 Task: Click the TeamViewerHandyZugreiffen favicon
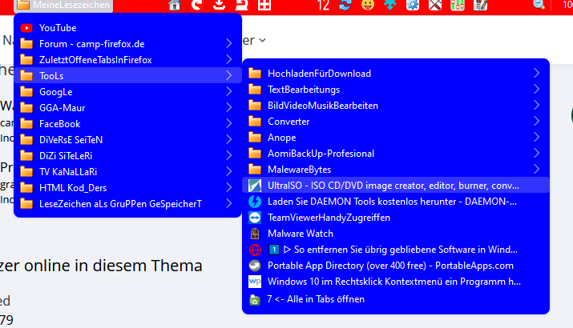[x=255, y=218]
